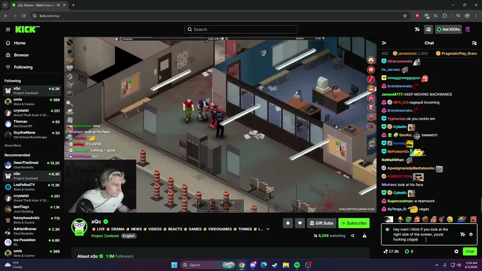Open LosPollosTV recommended channel
Viewport: 482px width, 271px height.
tap(32, 187)
